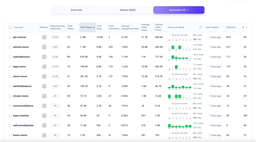
Task: Open the Videos (600) tab
Action: click(x=127, y=10)
